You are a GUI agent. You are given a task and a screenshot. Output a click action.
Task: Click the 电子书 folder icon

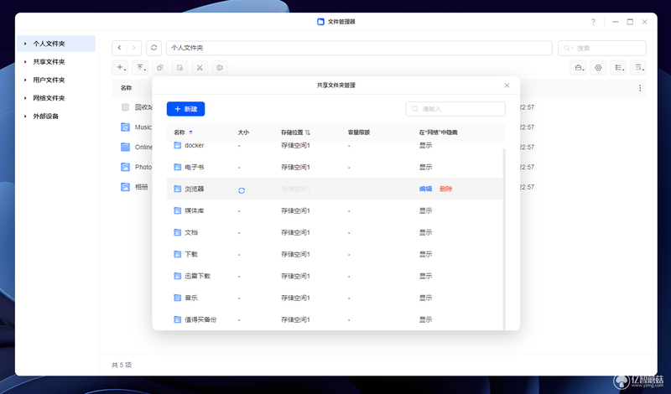[x=177, y=168]
